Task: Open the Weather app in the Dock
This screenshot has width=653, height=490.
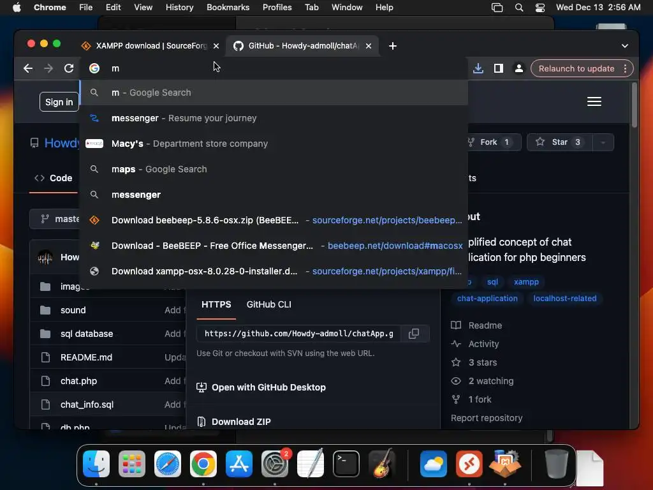Action: pos(434,464)
